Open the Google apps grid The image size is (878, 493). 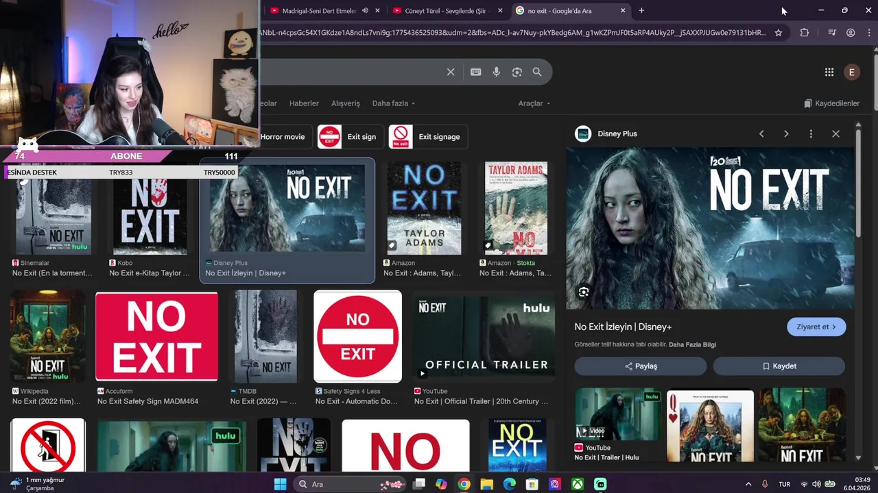[829, 72]
